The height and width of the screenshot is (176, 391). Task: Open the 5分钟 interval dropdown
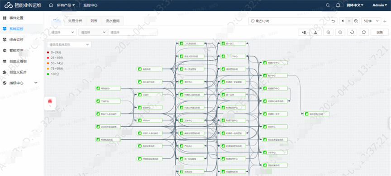tap(371, 21)
